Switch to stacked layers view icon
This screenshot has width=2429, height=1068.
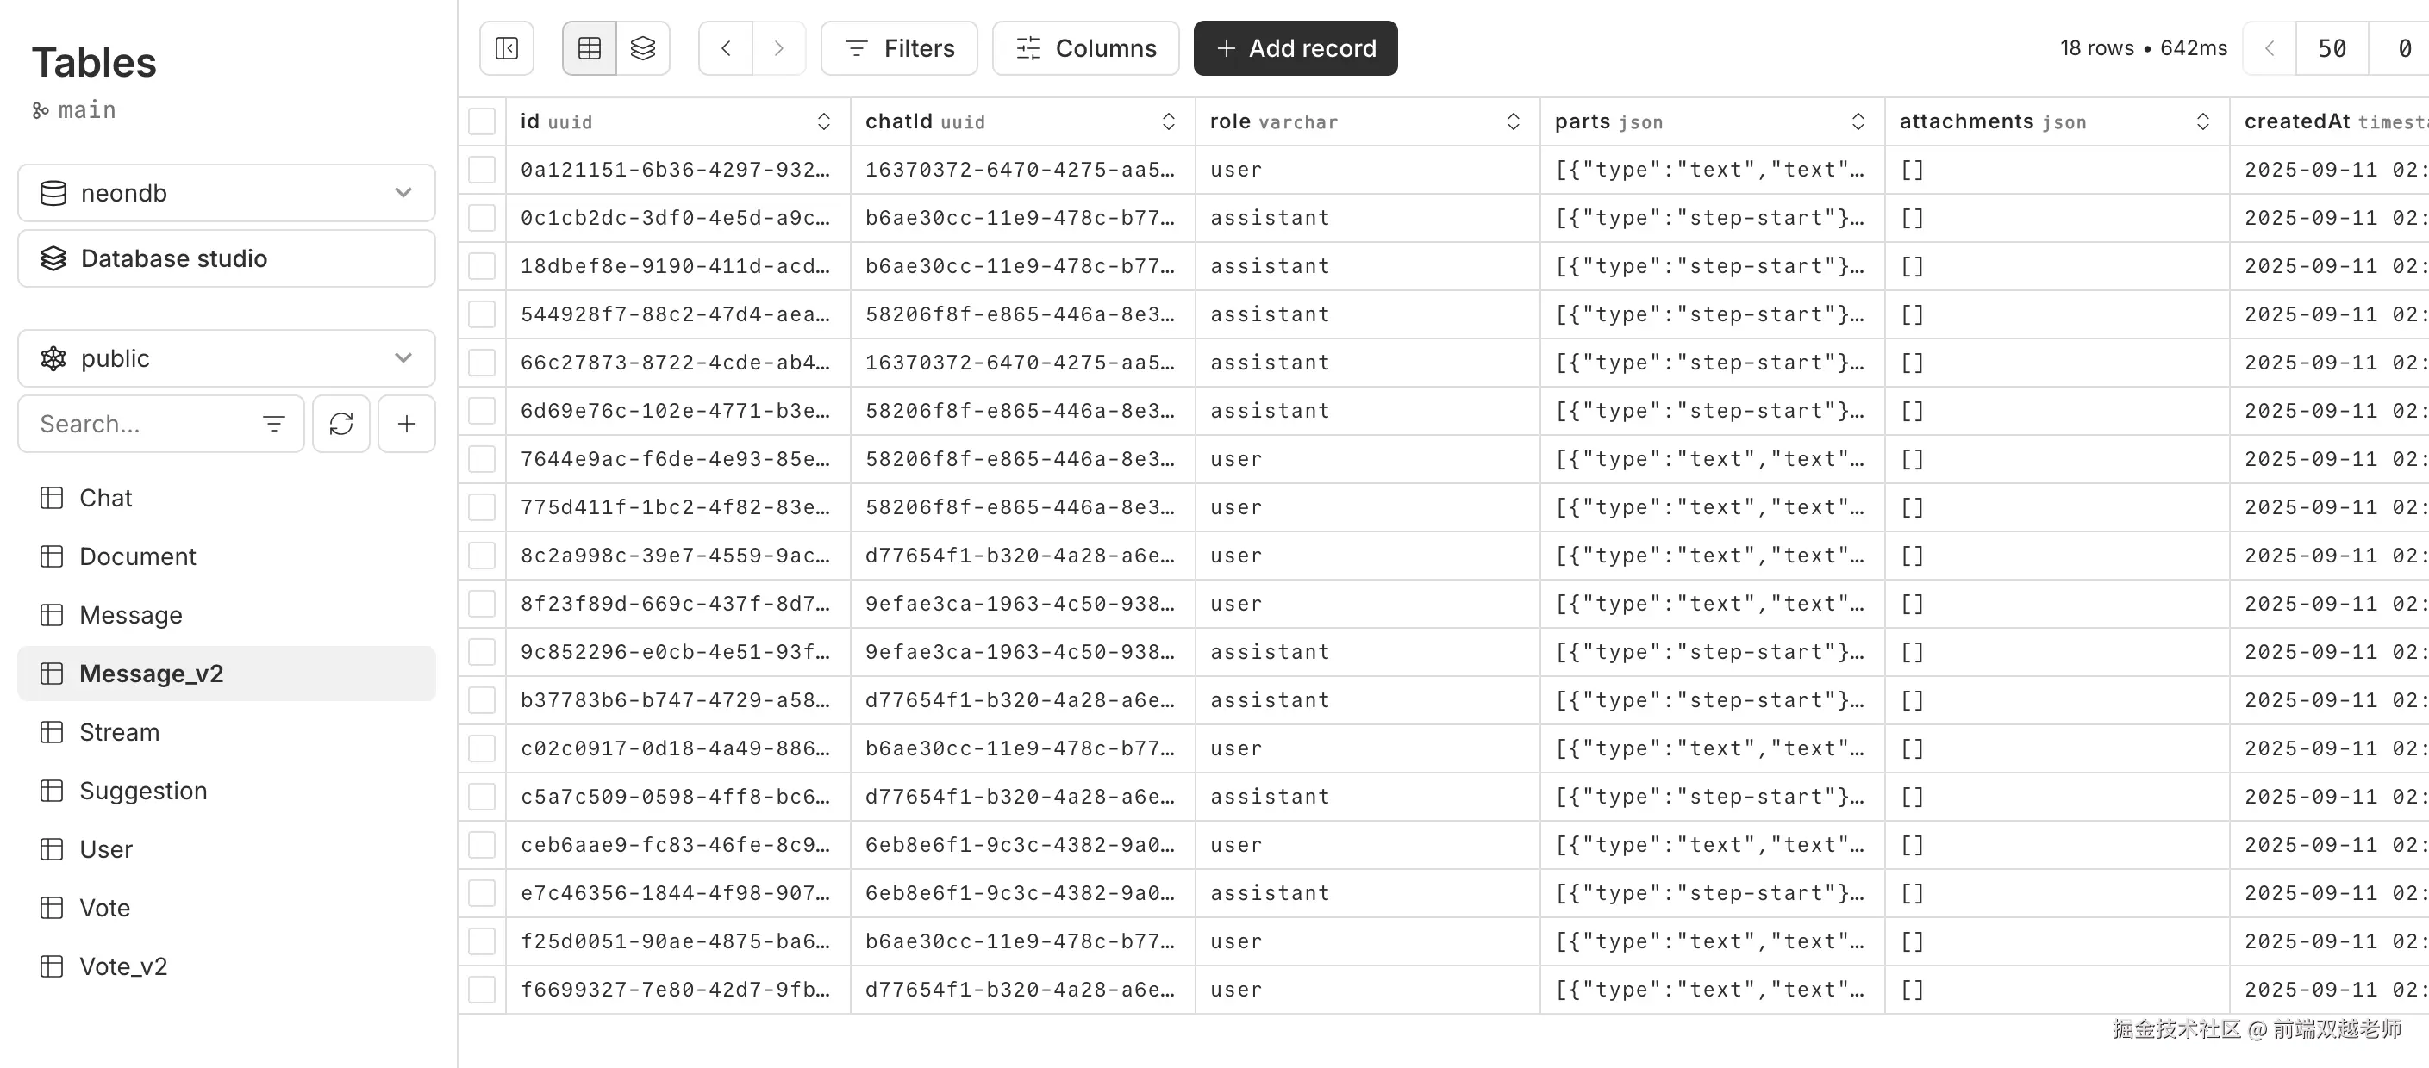tap(643, 48)
